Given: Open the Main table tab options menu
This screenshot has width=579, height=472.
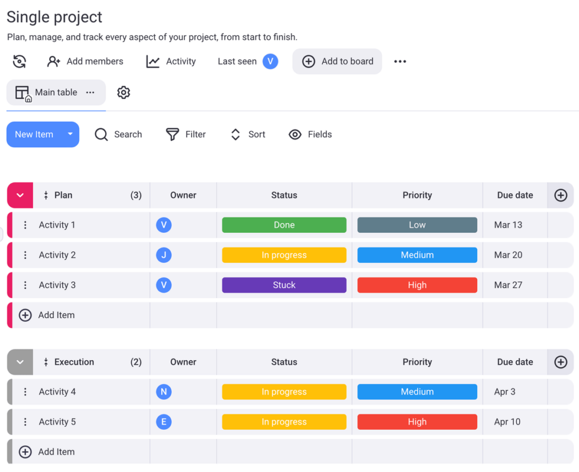Looking at the screenshot, I should tap(90, 92).
